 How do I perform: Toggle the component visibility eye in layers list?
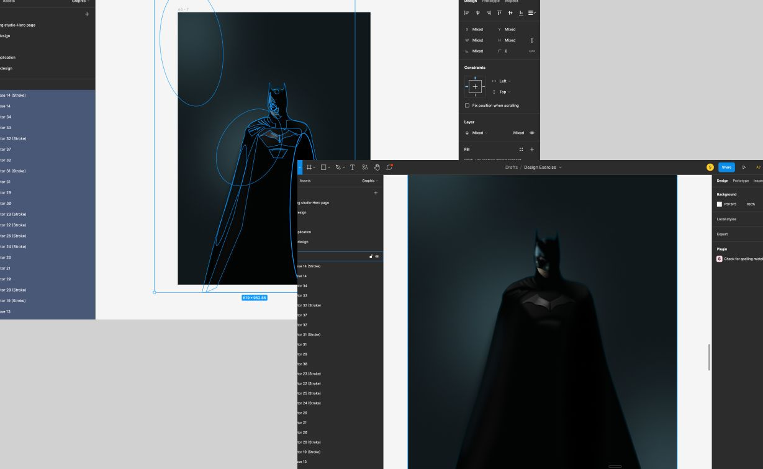[377, 256]
